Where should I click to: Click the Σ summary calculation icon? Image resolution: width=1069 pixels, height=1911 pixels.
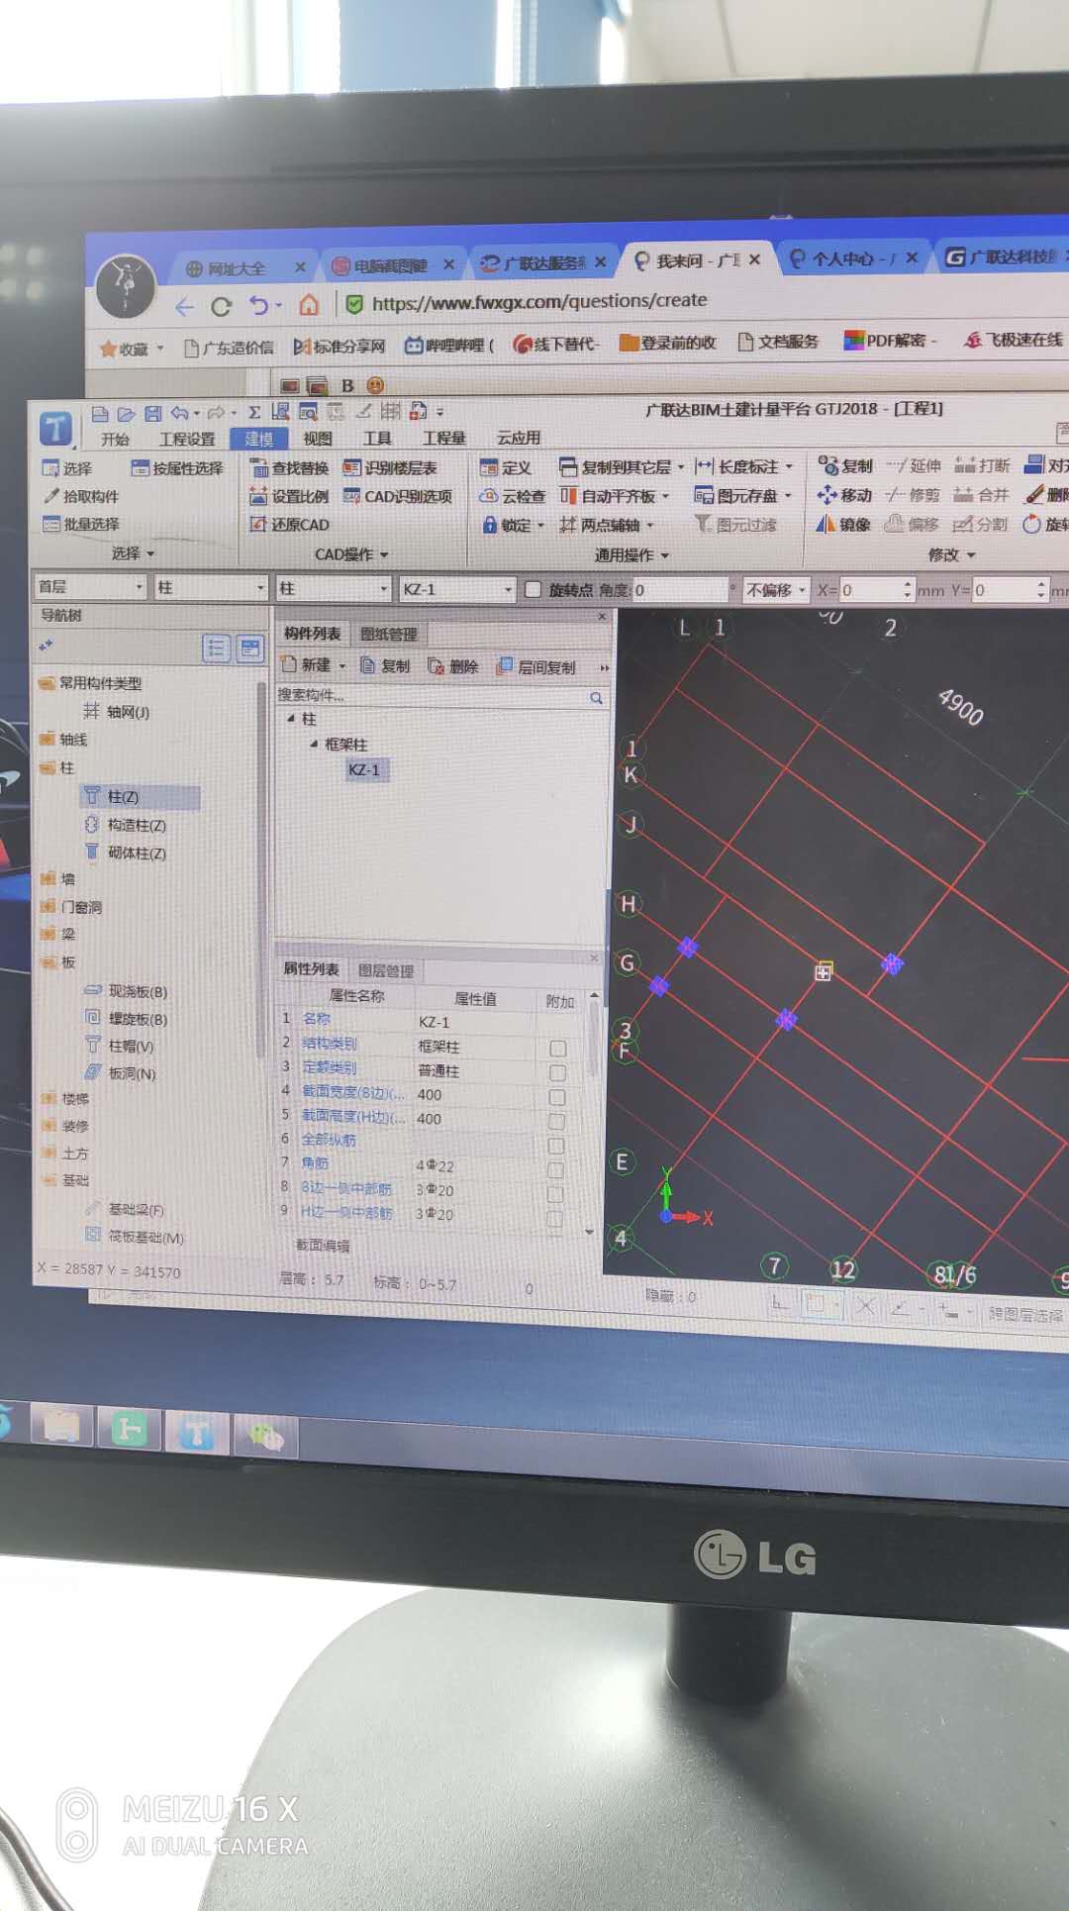click(254, 413)
